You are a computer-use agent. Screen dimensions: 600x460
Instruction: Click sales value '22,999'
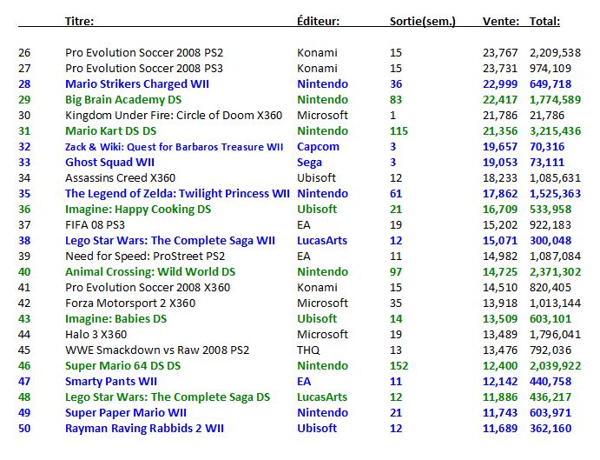pyautogui.click(x=500, y=84)
